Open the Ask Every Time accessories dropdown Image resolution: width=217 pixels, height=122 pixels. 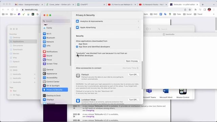point(130,68)
